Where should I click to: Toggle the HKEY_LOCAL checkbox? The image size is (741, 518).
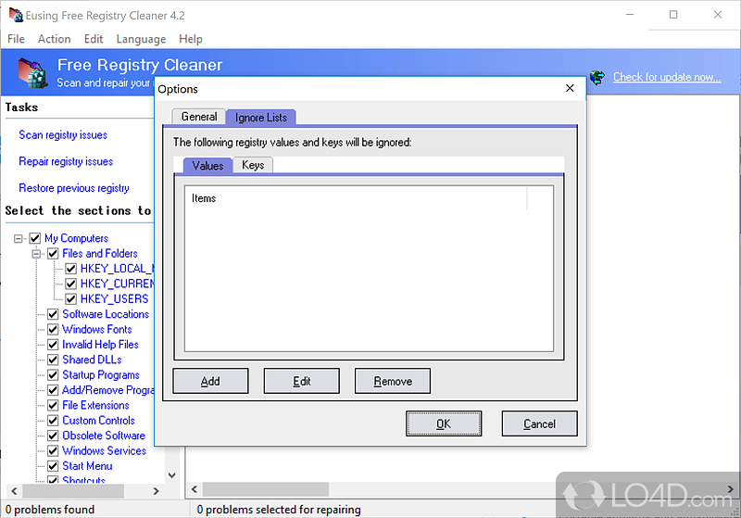[x=71, y=269]
